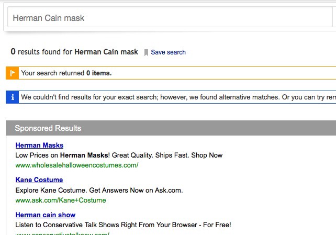The height and width of the screenshot is (235, 336).
Task: Click the bold 'Herman Cain mask' query text
Action: 106,52
